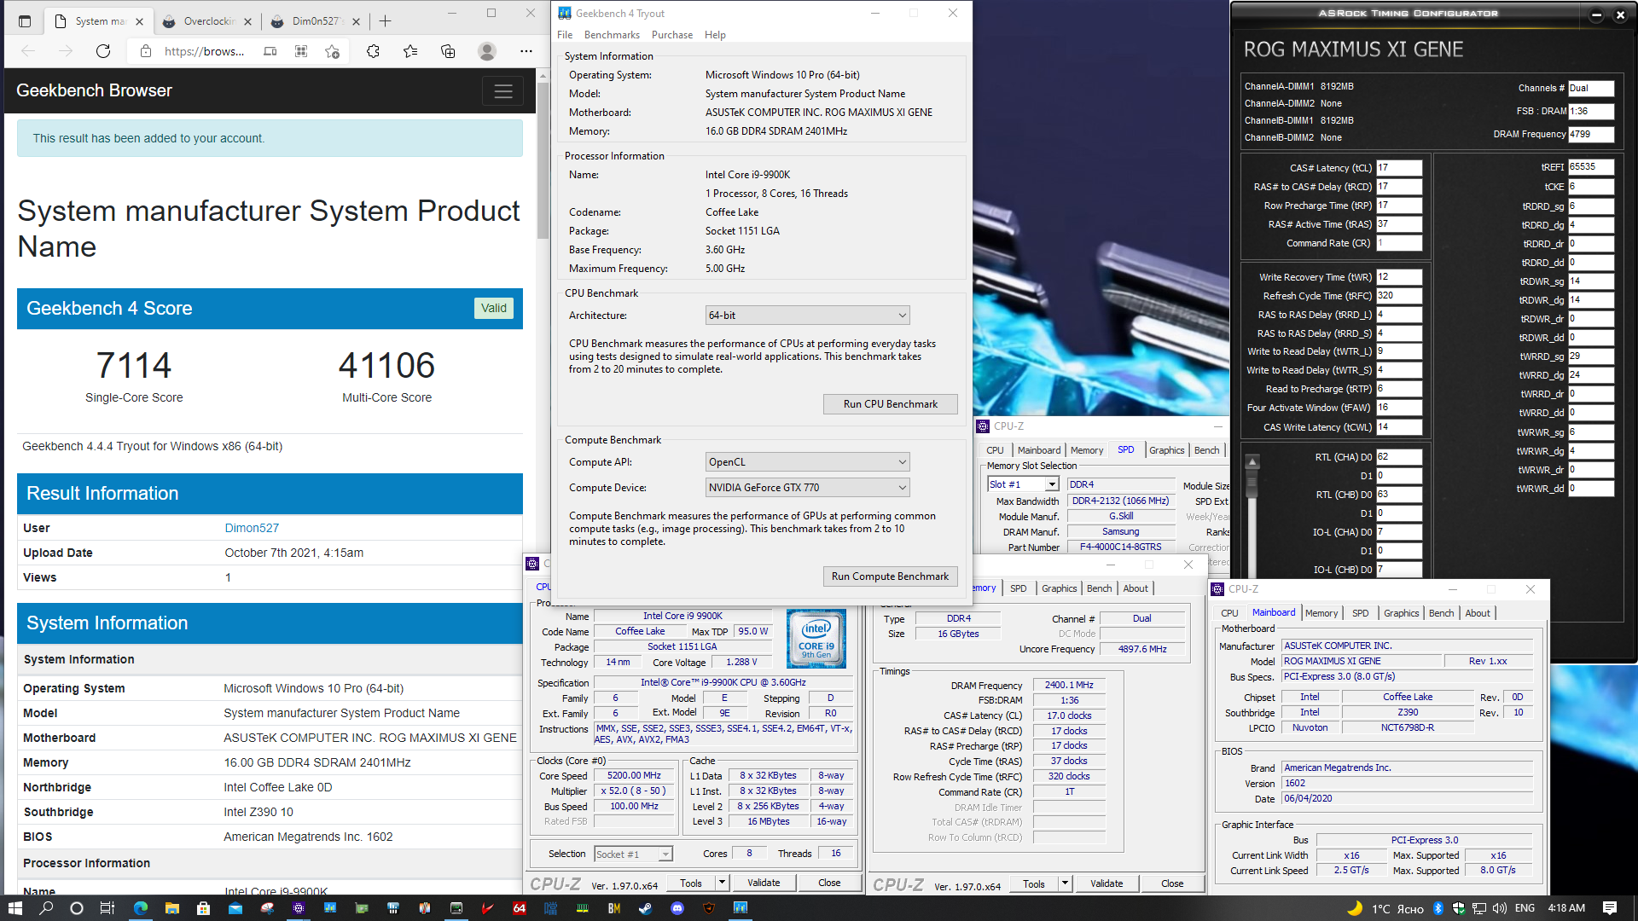Viewport: 1638px width, 921px height.
Task: Click the CAS# Latency (tCL) field
Action: coord(1398,168)
